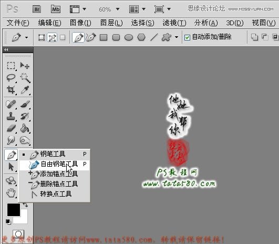This screenshot has width=279, height=244.
Task: Select the Line shape option
Action: [154, 37]
